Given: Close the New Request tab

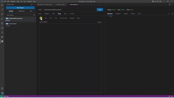Looking at the screenshot, I should coord(79,5).
